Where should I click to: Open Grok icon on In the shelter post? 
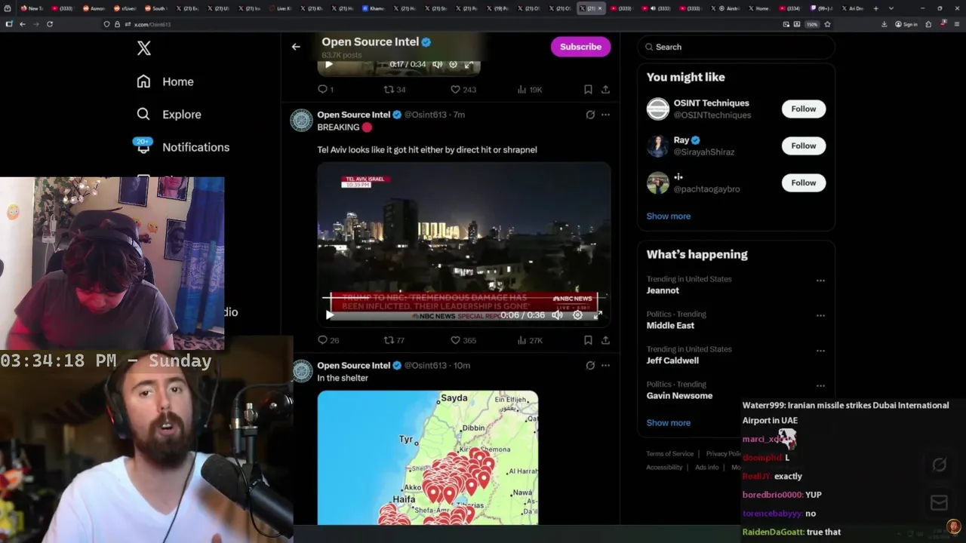click(x=590, y=365)
